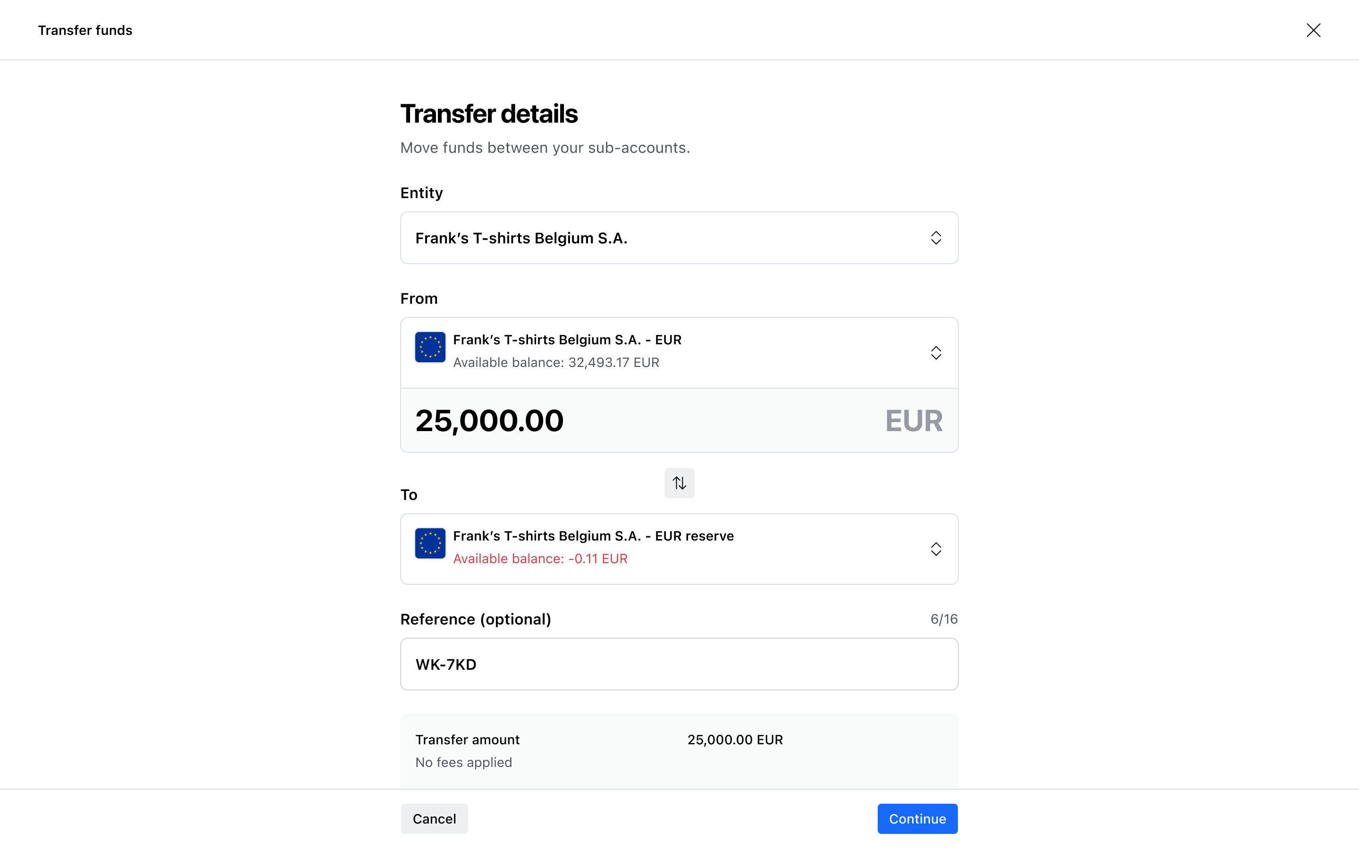Viewport: 1359px width, 849px height.
Task: Click the Cancel button
Action: pos(434,819)
